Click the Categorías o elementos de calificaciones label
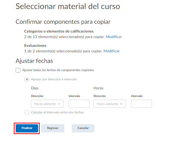Viewport: 174px width, 143px height. point(59,31)
